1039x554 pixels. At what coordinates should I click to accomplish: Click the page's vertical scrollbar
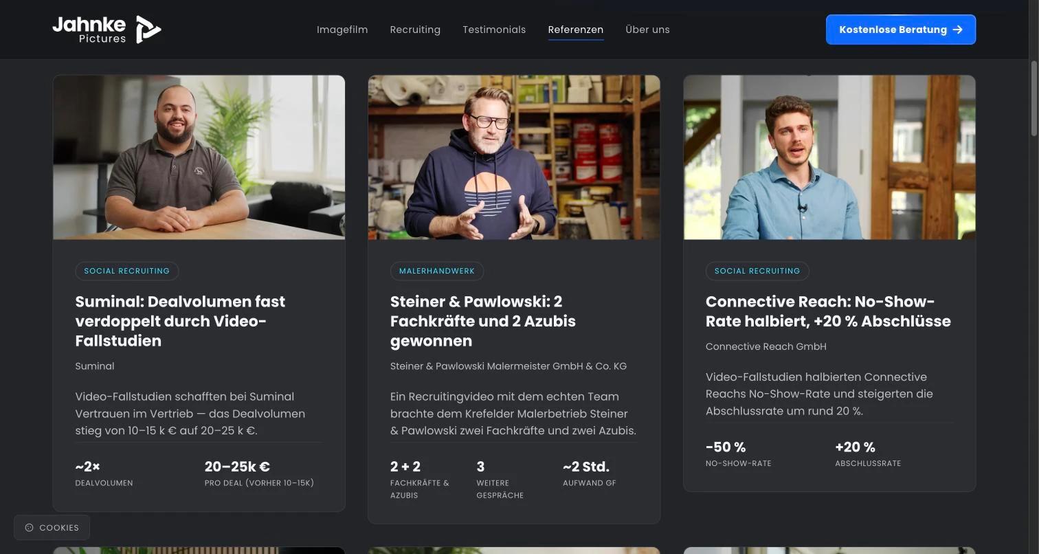pos(1034,98)
